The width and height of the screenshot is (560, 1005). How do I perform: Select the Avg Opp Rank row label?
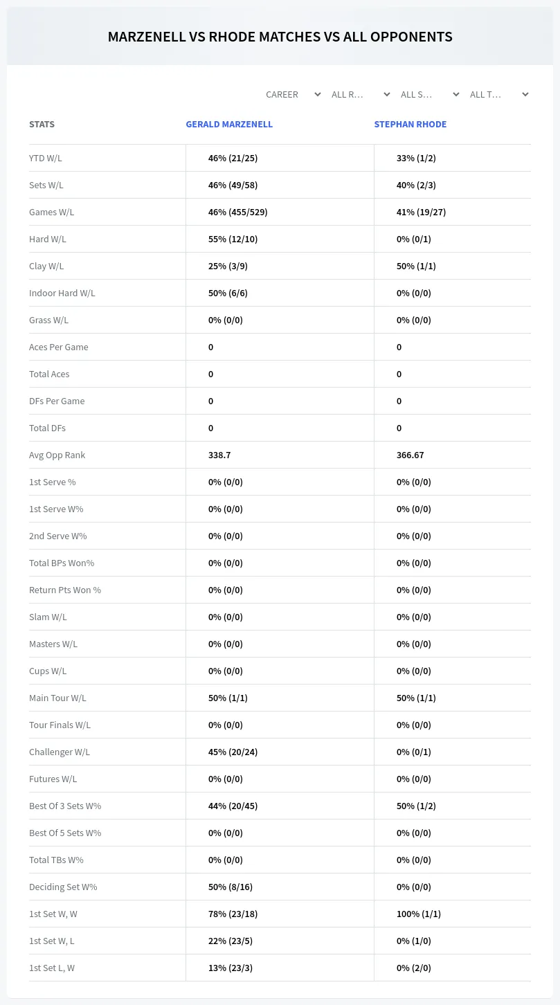click(57, 455)
